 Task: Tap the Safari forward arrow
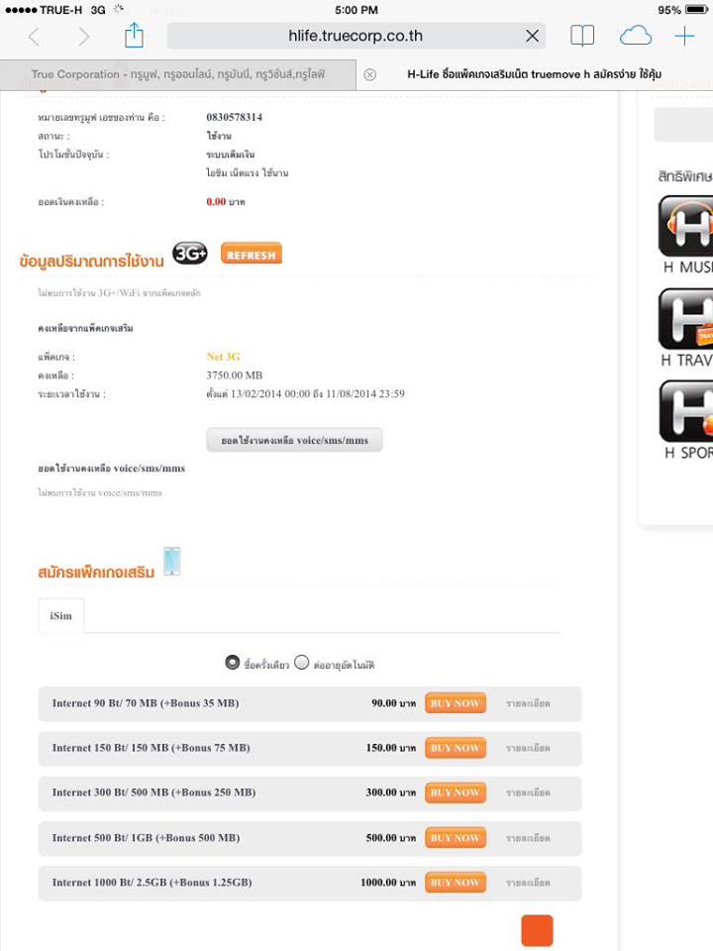pos(83,37)
